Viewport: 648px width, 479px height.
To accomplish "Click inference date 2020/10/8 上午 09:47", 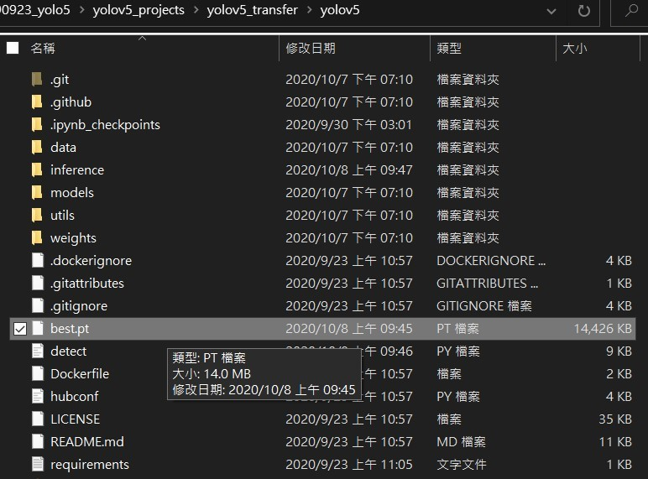I will point(349,169).
